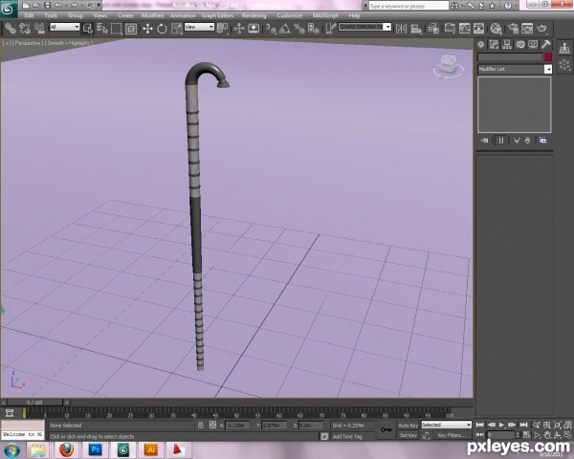
Task: Toggle Angle Snap
Action: pos(285,29)
